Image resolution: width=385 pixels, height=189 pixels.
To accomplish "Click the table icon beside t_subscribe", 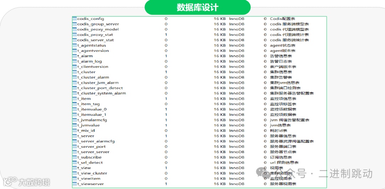I will coord(75,157).
